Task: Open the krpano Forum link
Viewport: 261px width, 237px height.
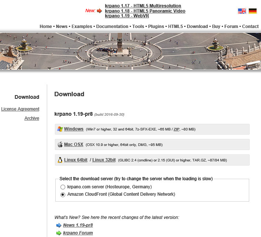Action: [78, 233]
